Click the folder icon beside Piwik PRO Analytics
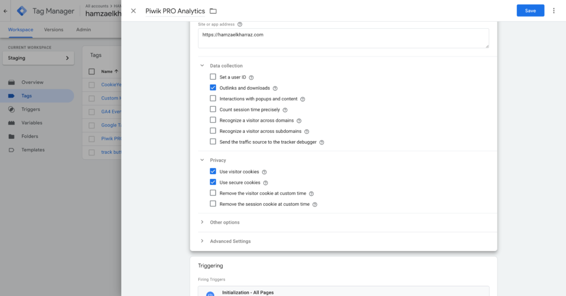Viewport: 566px width, 296px height. (x=213, y=11)
